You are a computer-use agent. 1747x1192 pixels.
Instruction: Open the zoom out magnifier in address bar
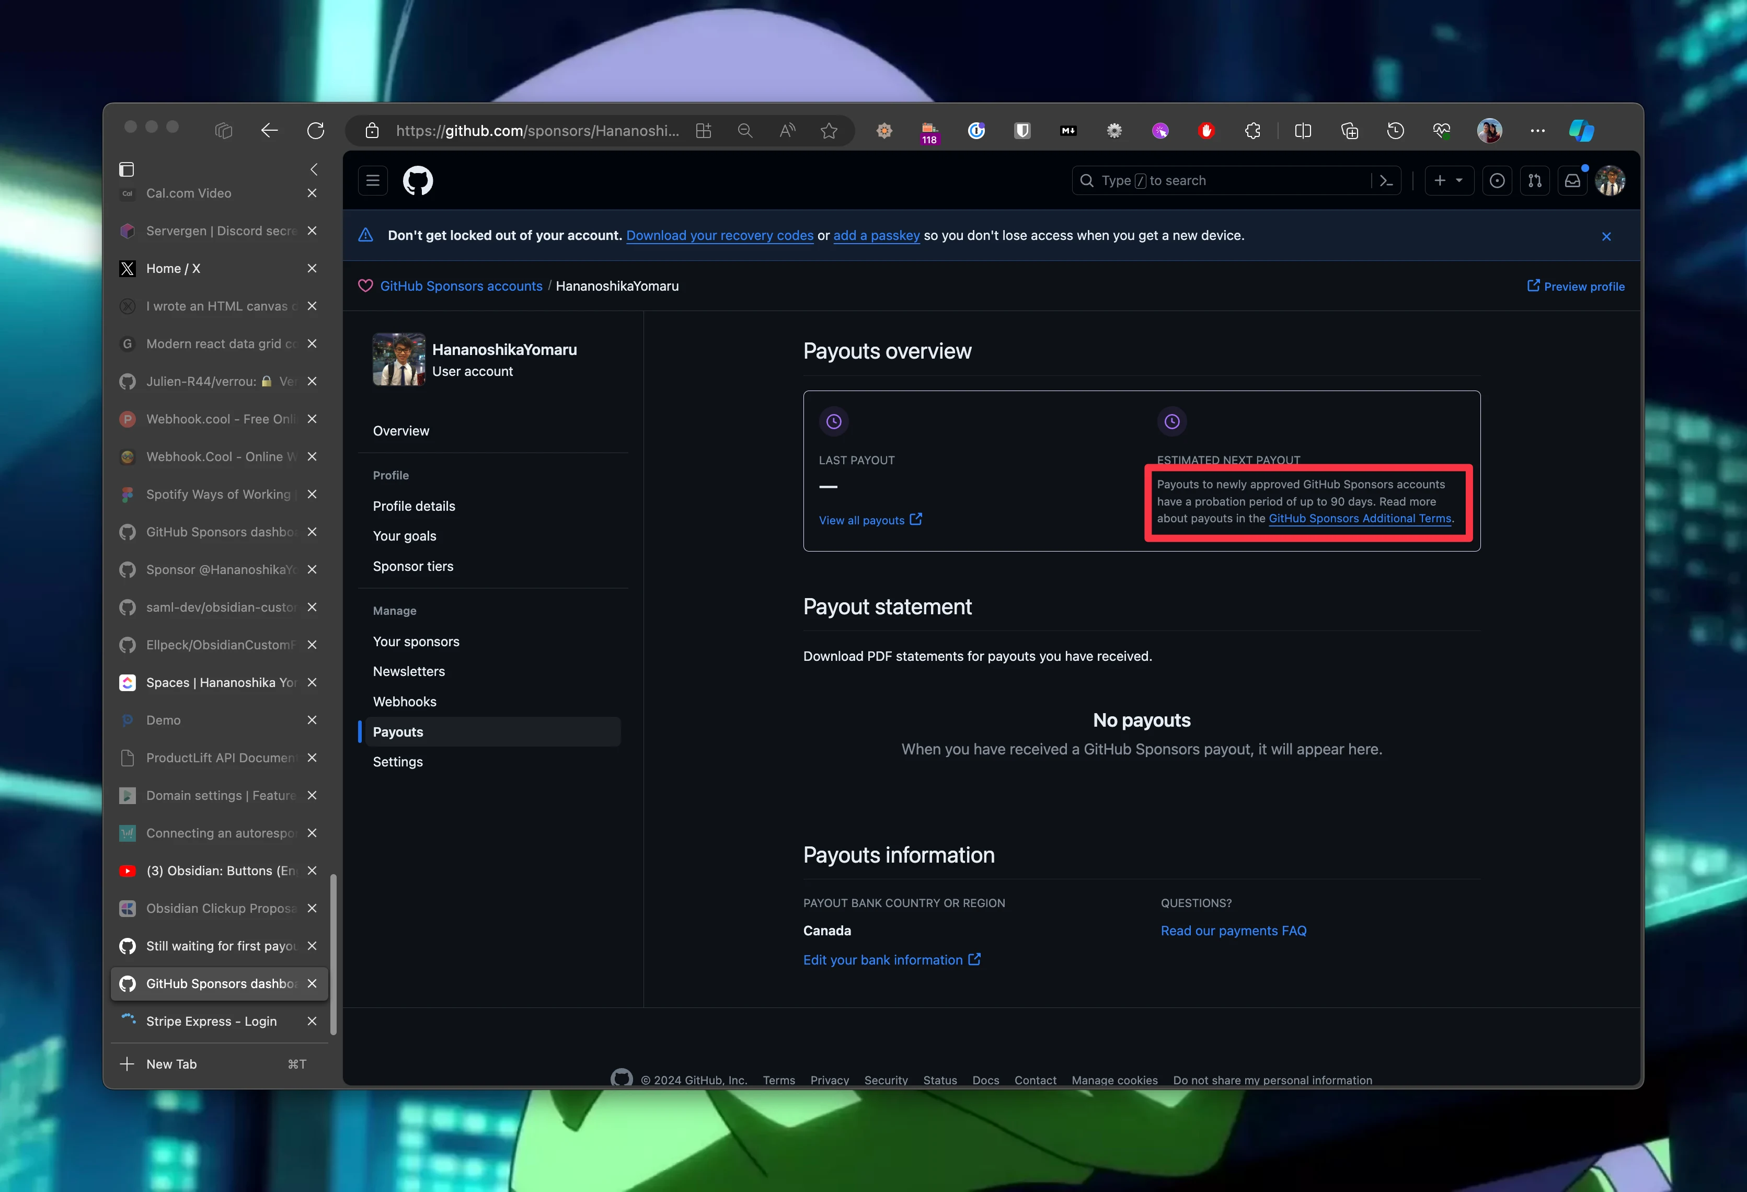click(745, 131)
